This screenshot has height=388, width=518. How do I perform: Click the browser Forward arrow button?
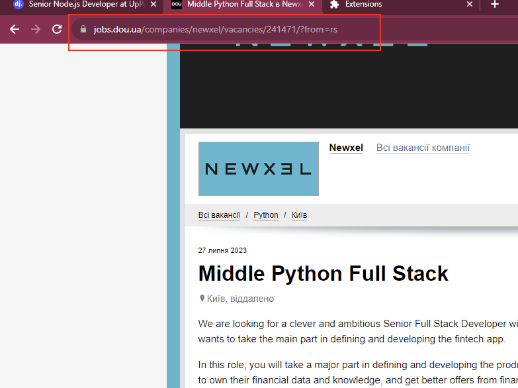pyautogui.click(x=36, y=29)
